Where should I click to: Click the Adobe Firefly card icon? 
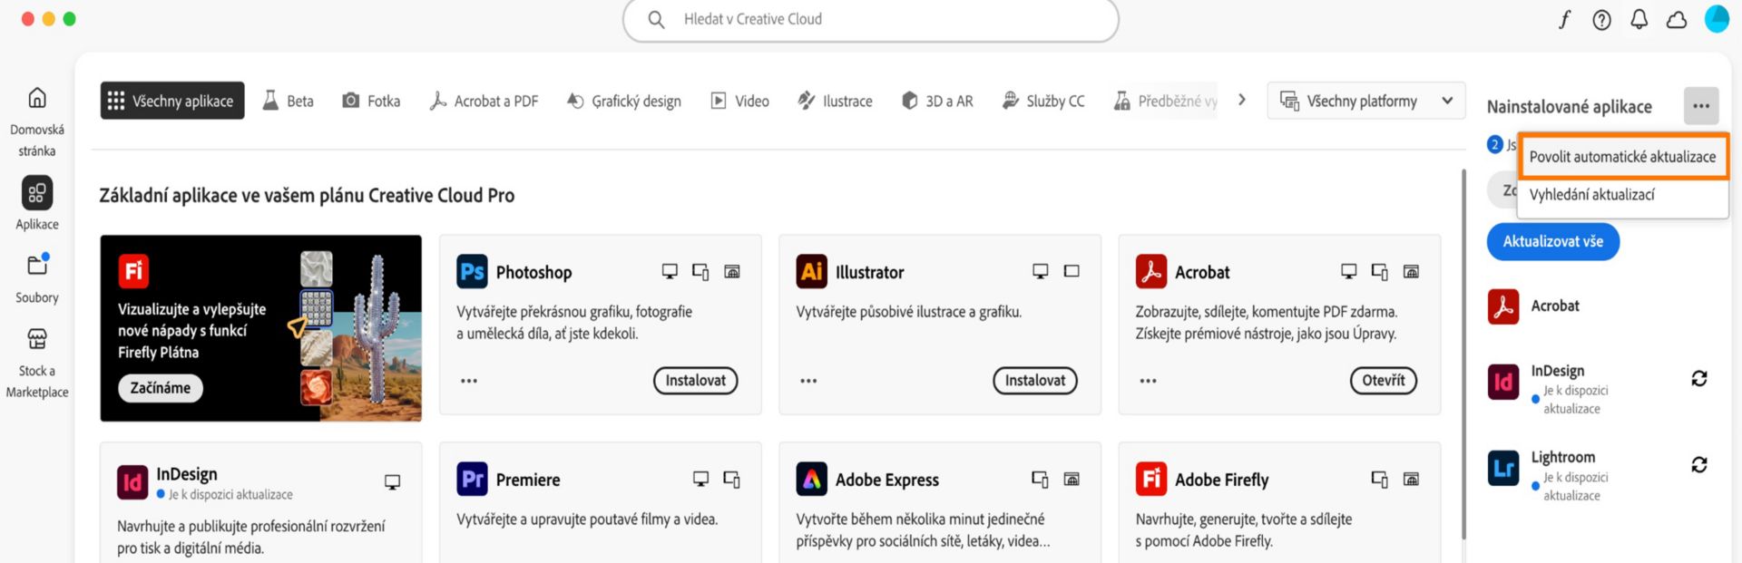click(1151, 480)
